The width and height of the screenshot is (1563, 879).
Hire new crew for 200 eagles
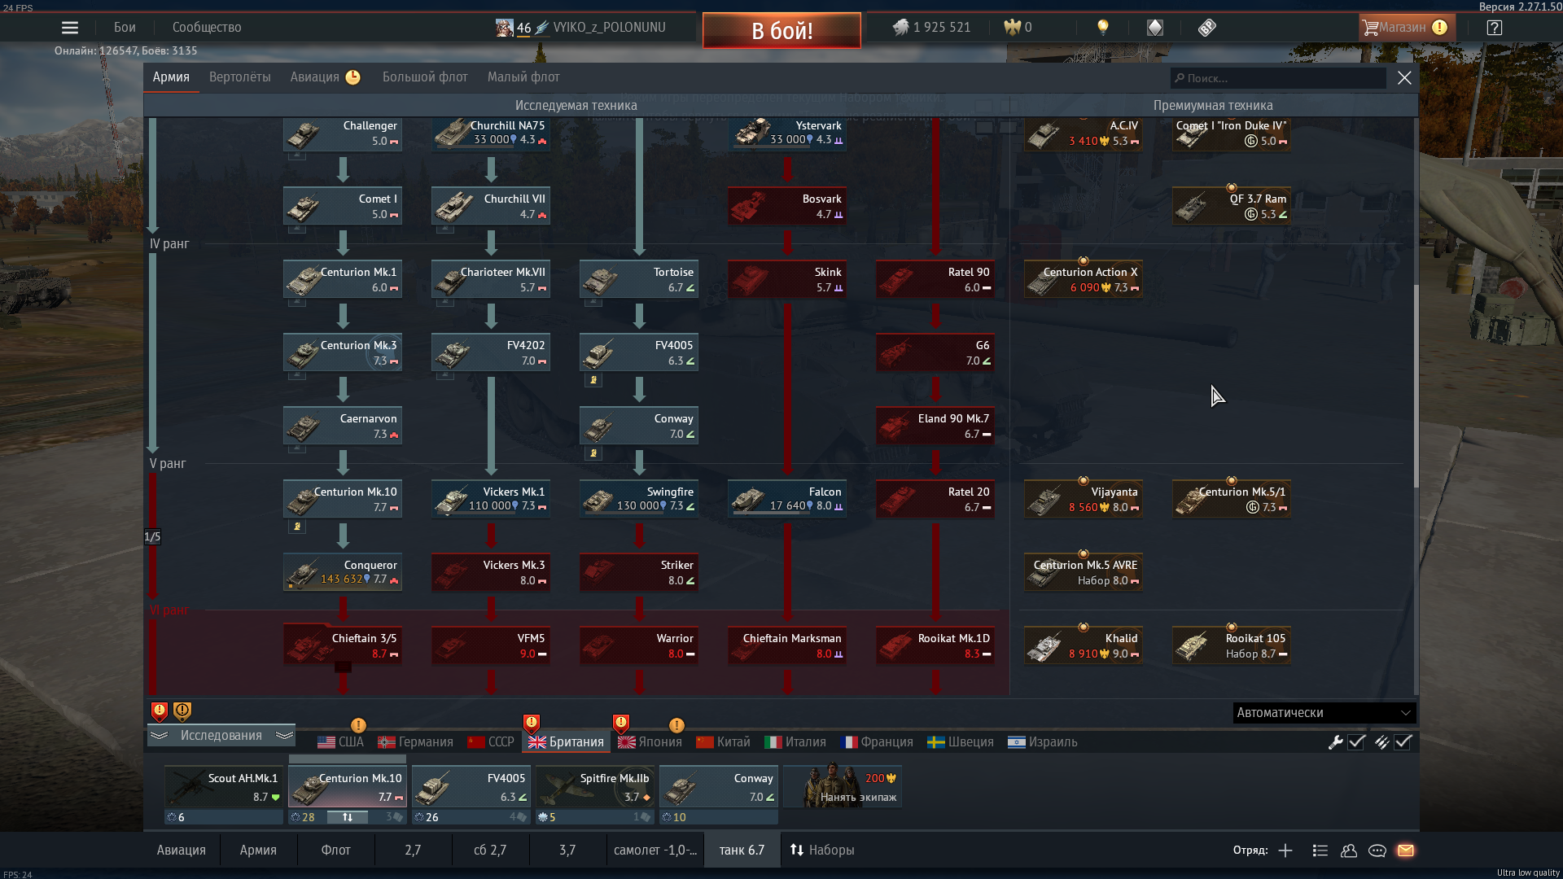coord(843,787)
